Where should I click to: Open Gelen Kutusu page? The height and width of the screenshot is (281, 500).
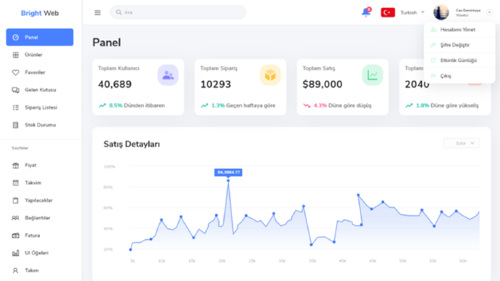(x=40, y=90)
